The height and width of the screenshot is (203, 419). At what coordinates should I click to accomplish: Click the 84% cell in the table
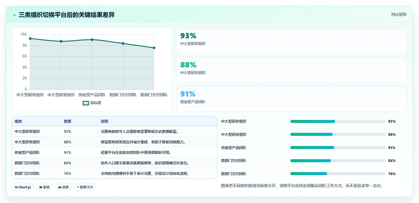67,163
